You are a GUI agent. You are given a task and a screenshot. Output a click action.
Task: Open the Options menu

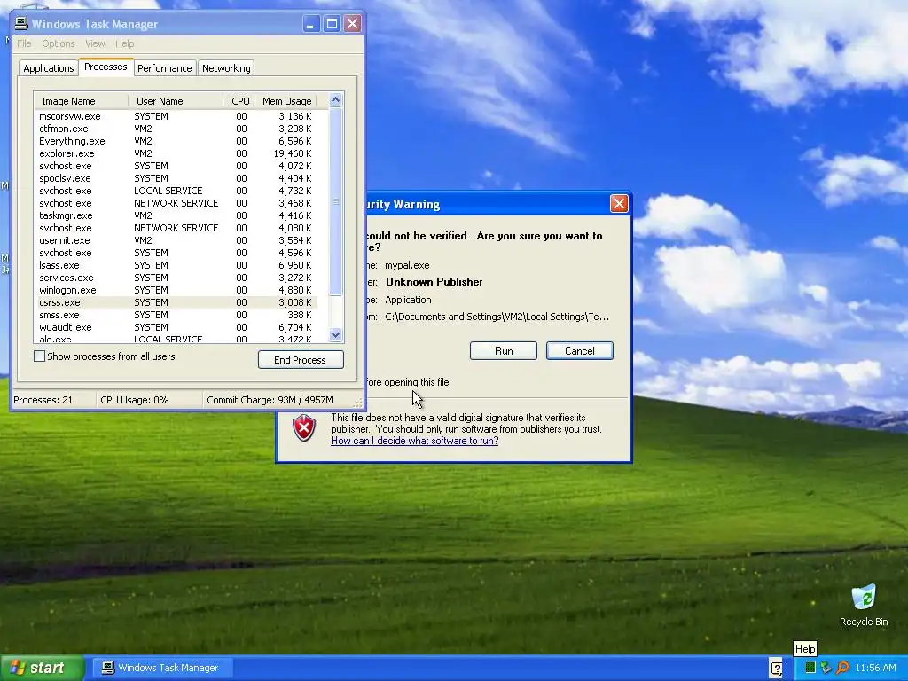[x=59, y=43]
